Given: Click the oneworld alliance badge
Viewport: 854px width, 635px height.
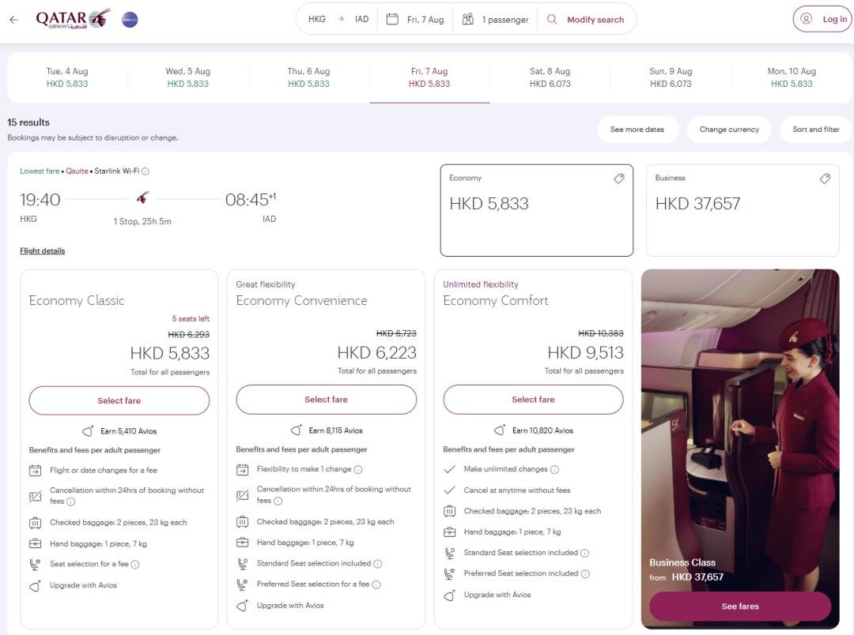Looking at the screenshot, I should 130,20.
